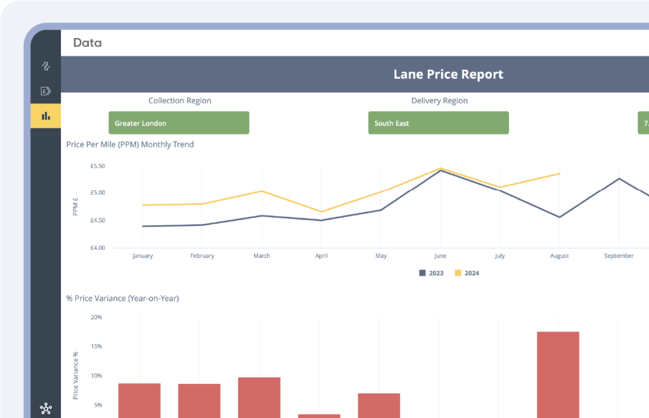Select the bar chart Data sidebar icon

[46, 116]
